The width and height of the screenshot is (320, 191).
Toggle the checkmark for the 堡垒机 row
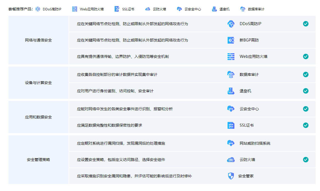(x=306, y=91)
